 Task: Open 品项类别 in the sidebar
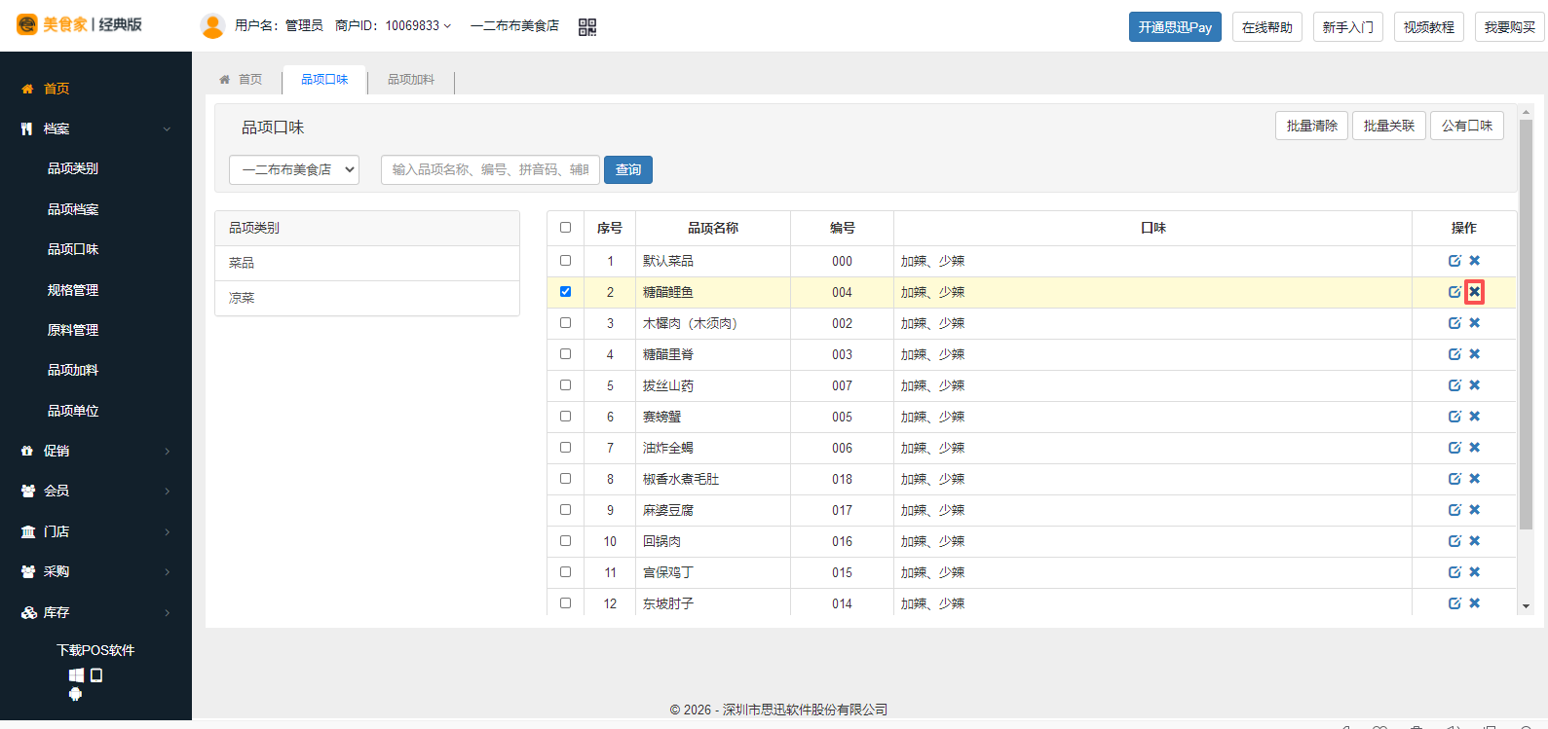(73, 168)
